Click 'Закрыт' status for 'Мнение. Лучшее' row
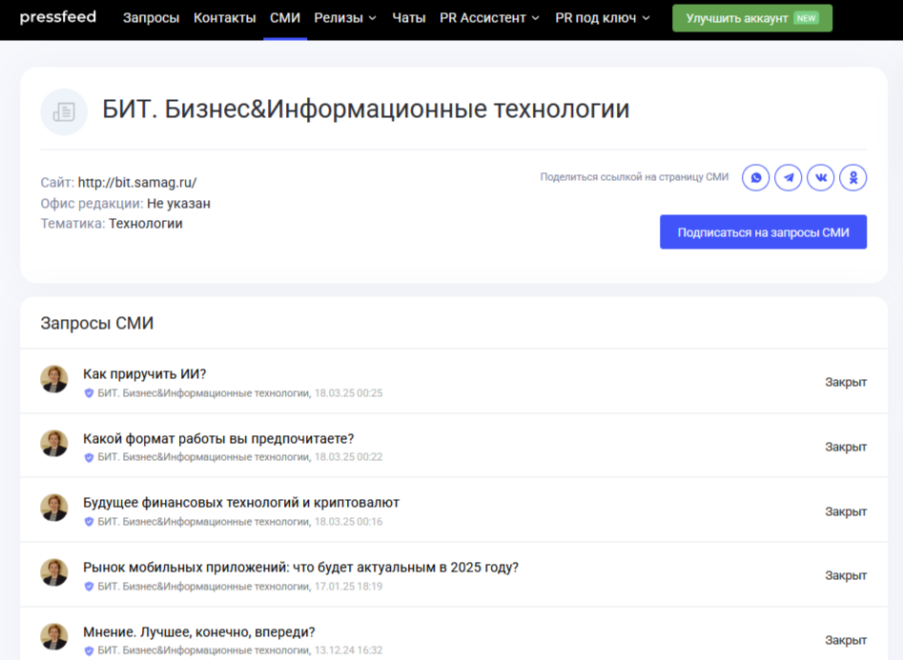 click(x=846, y=640)
